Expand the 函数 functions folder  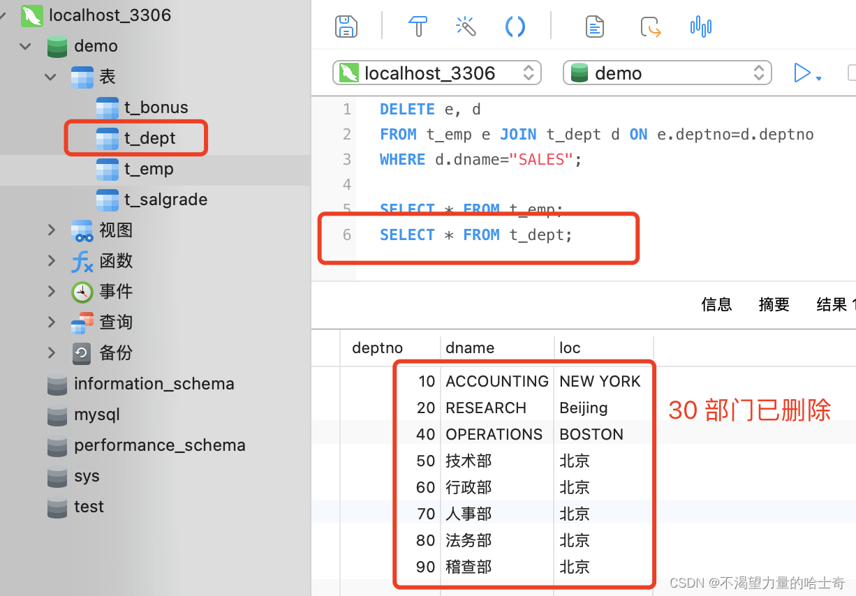(x=51, y=260)
